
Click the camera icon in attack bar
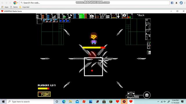click(125, 16)
